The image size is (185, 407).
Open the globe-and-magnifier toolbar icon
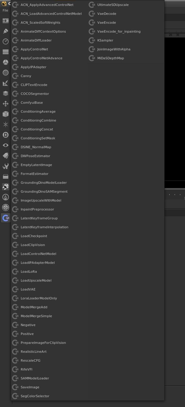5,187
